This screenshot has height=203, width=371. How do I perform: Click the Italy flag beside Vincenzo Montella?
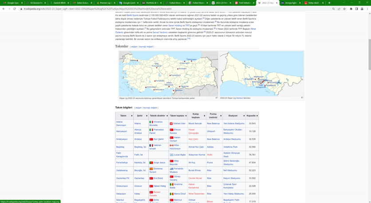[x=151, y=122]
